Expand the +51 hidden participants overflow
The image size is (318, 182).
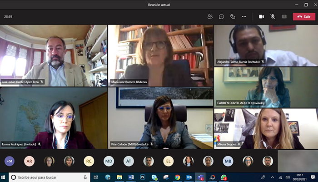click(10, 161)
